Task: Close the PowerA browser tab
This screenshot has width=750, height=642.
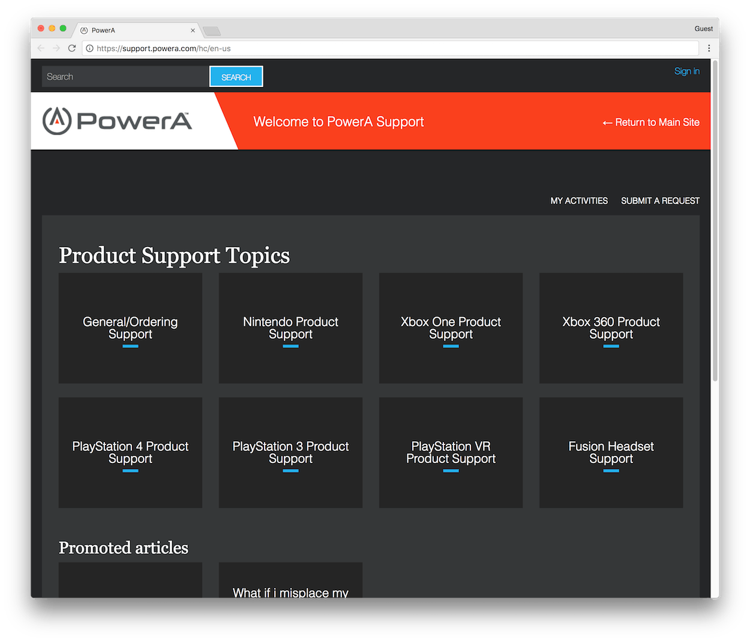Action: point(193,30)
